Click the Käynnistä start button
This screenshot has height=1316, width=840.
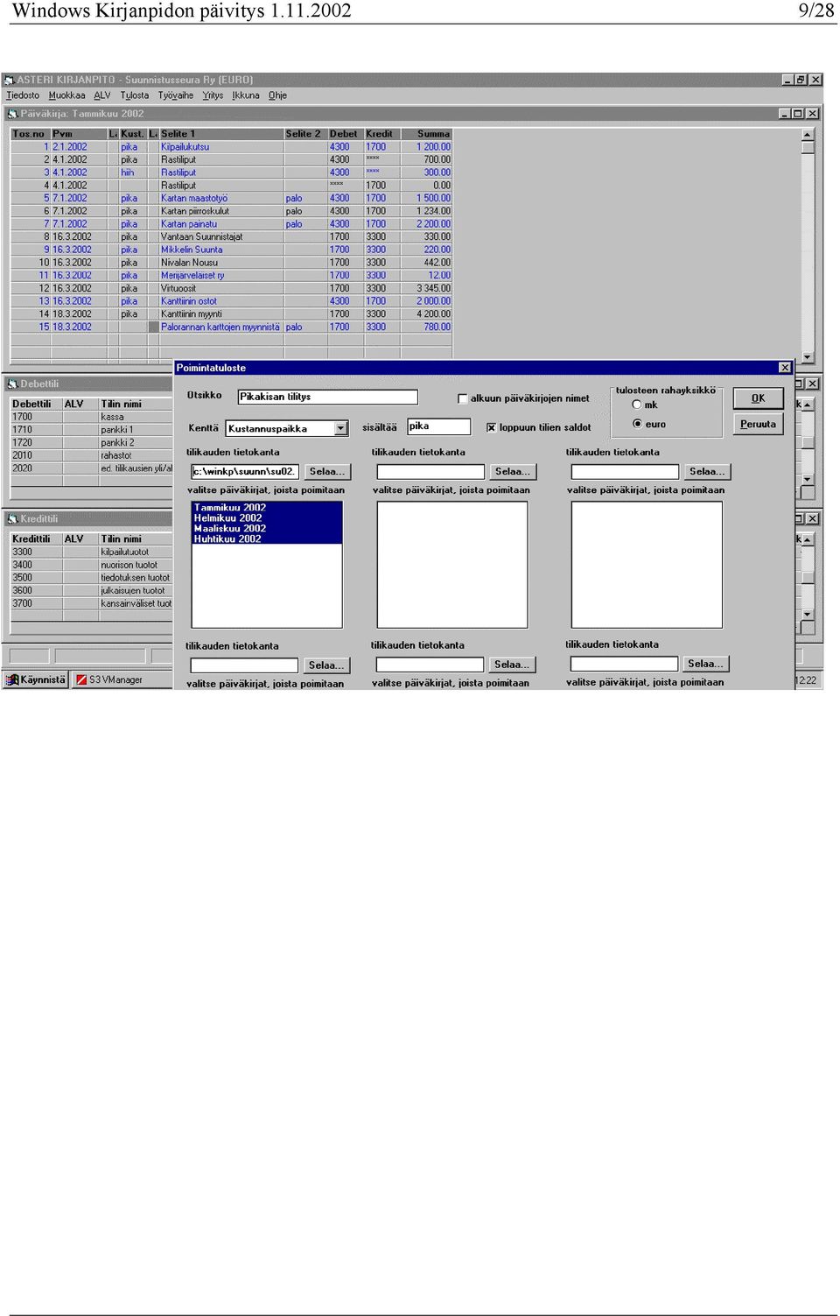click(36, 679)
